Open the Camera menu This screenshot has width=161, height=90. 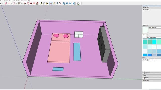(6, 1)
